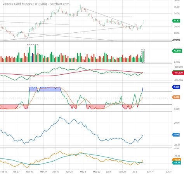Select the orange 0.538 value tag

tap(176, 97)
